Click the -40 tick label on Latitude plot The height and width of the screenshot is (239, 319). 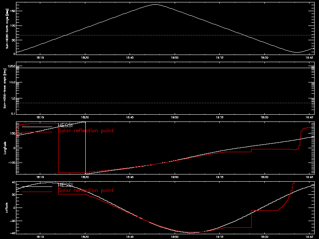point(13,233)
